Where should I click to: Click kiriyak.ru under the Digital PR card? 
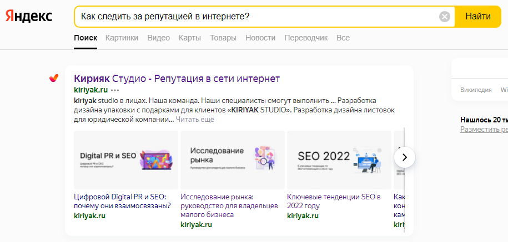[x=89, y=216]
